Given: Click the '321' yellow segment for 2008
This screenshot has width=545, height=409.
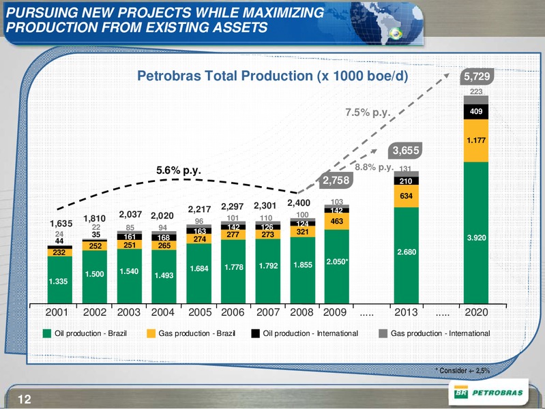Looking at the screenshot, I should click(302, 232).
